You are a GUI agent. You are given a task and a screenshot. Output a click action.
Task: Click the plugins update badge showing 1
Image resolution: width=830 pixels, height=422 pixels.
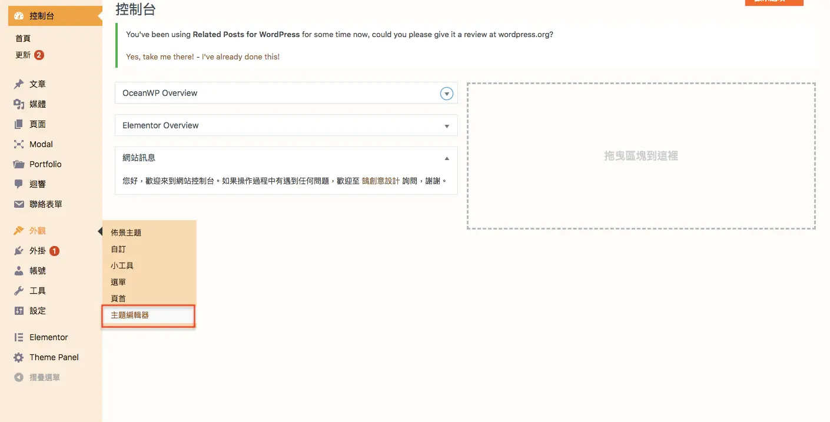pyautogui.click(x=54, y=251)
